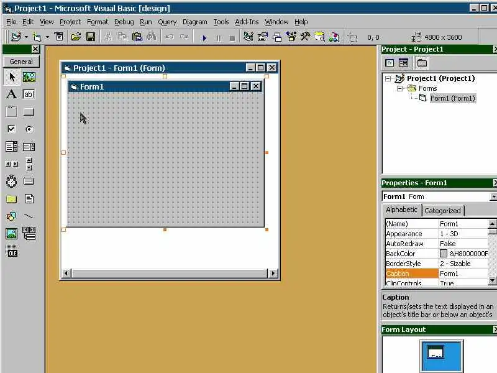
Task: Select the OptionButton control tool
Action: coord(29,129)
